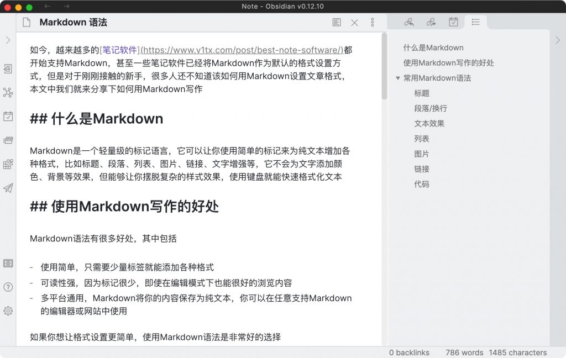The image size is (566, 358).
Task: Switch to the Backlinks tab
Action: [x=409, y=22]
